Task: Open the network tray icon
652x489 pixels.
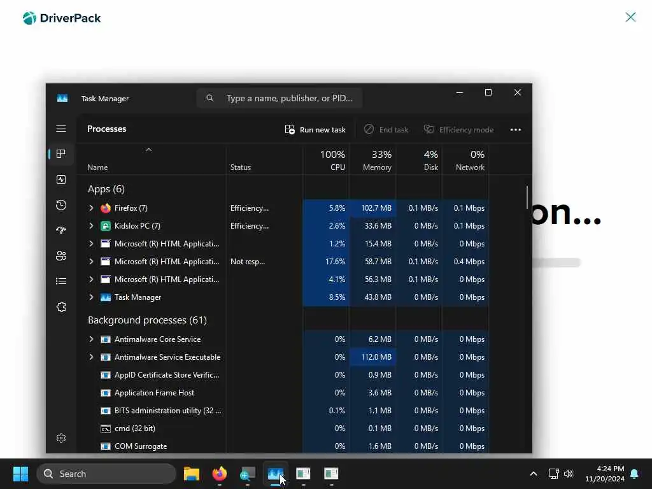Action: coord(553,474)
